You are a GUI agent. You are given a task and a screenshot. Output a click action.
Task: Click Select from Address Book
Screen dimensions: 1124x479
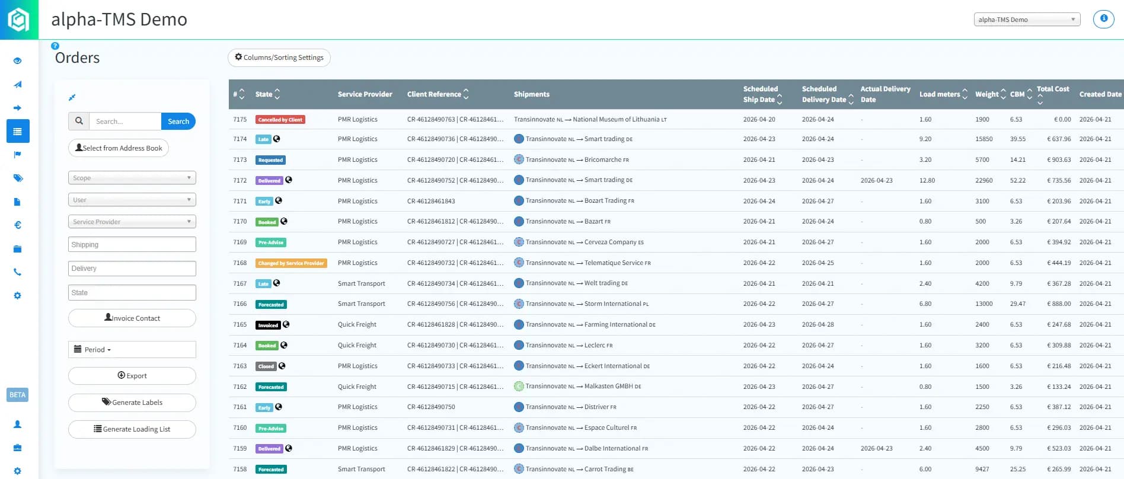(119, 148)
